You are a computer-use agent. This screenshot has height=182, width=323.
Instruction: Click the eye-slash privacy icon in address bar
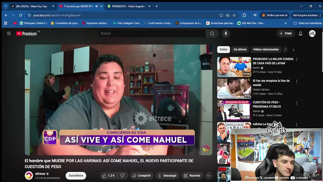pyautogui.click(x=228, y=15)
